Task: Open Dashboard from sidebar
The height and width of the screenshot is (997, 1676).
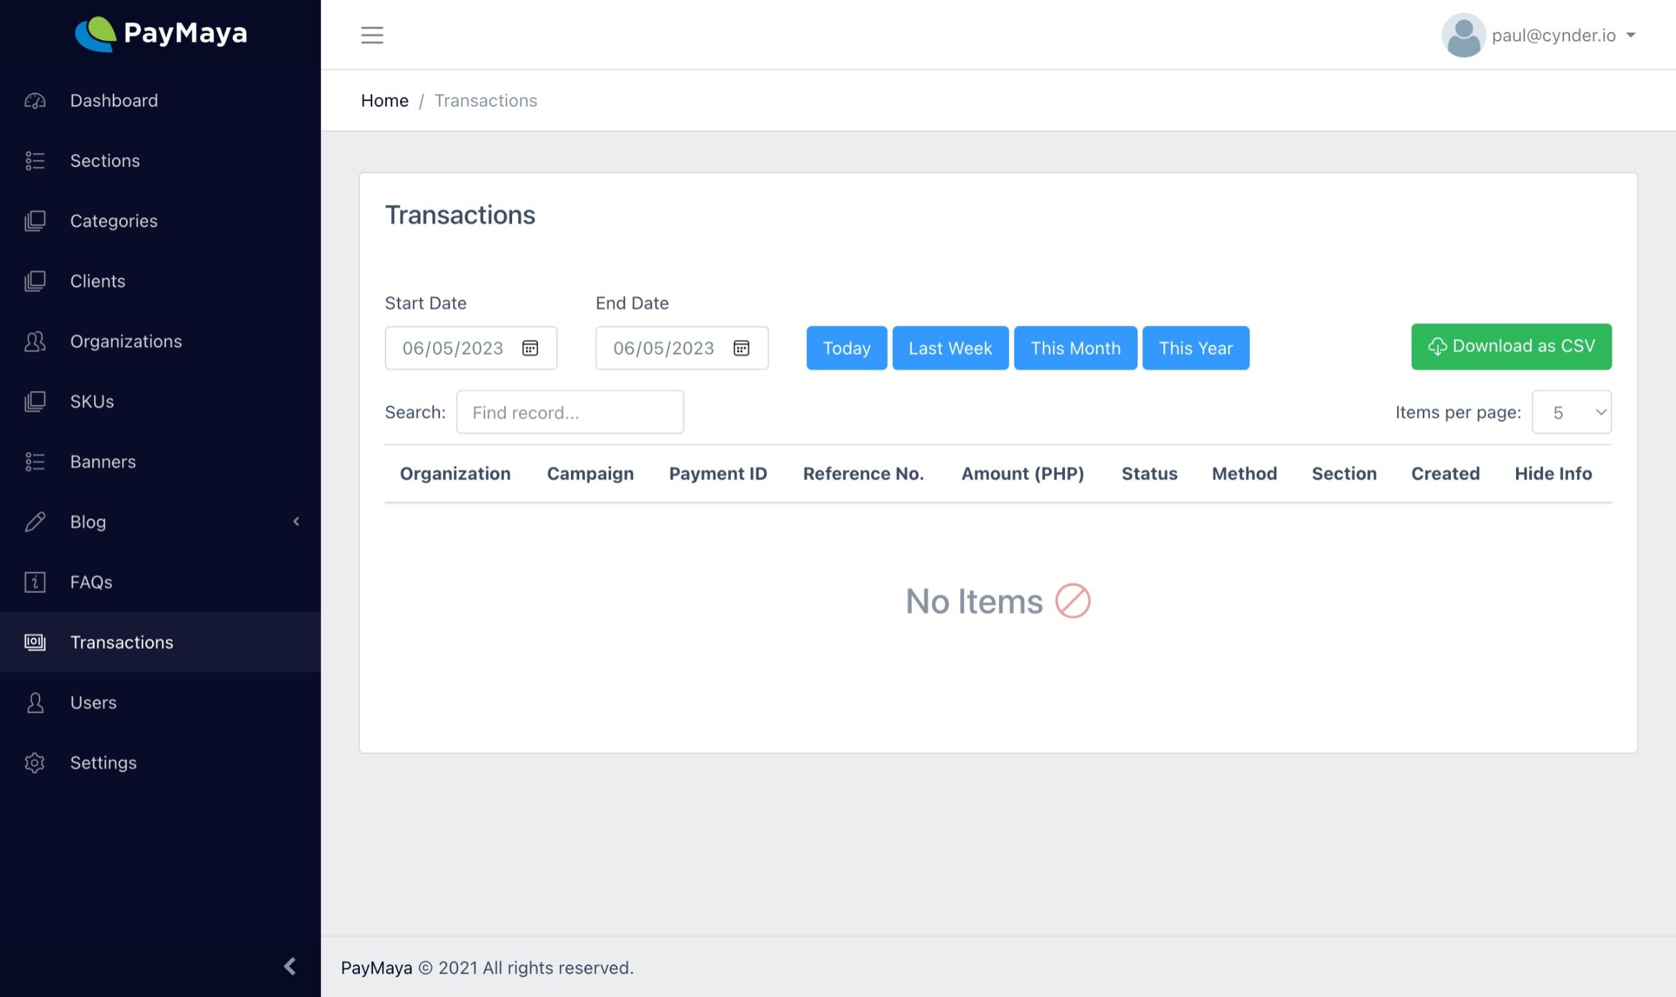Action: [x=161, y=101]
